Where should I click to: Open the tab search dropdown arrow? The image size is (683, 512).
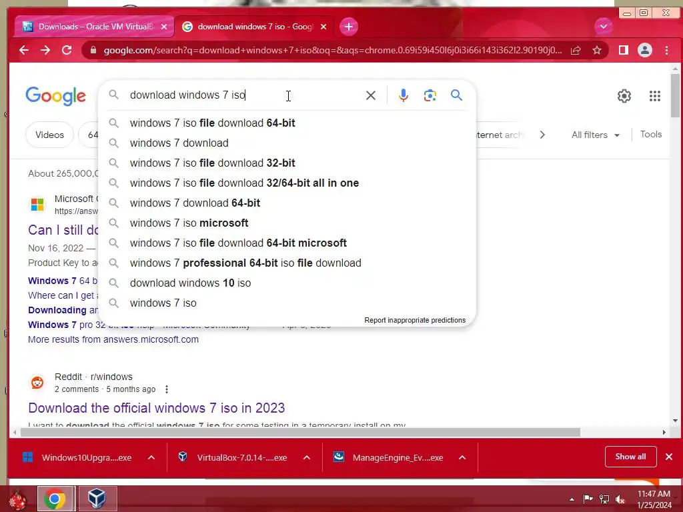(603, 27)
